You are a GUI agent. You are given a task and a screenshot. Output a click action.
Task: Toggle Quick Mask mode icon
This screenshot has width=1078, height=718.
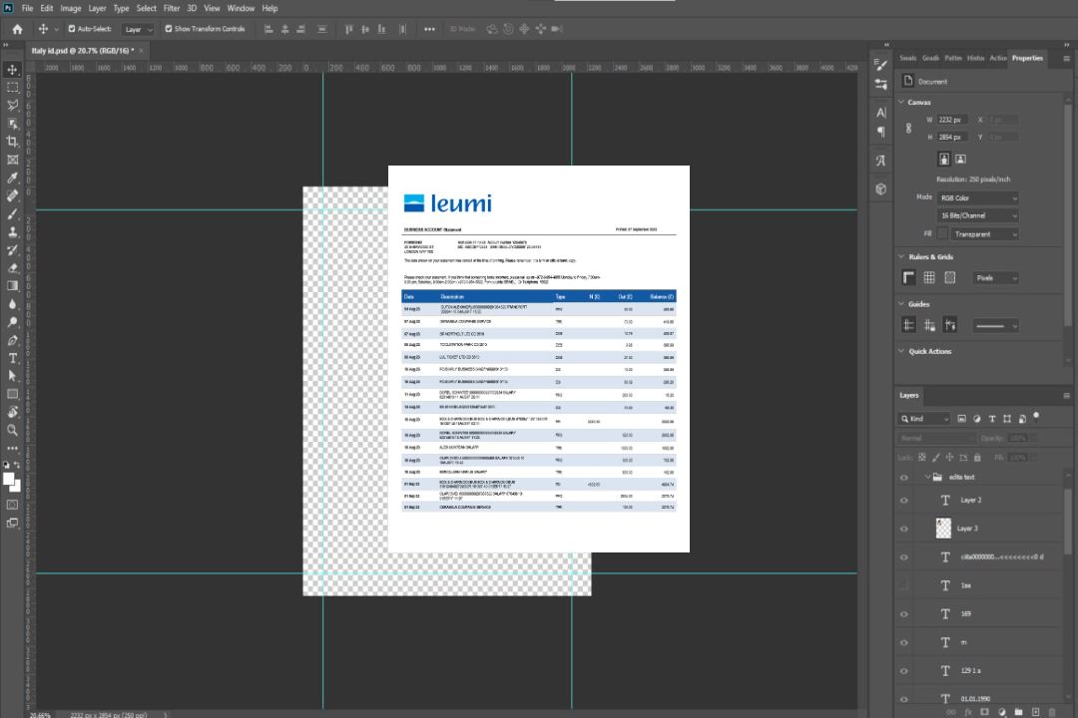point(12,505)
